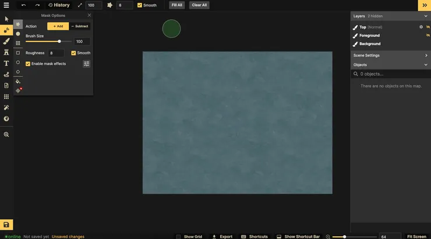The image size is (431, 239).
Task: Toggle Smooth checkbox in top toolbar
Action: click(140, 5)
